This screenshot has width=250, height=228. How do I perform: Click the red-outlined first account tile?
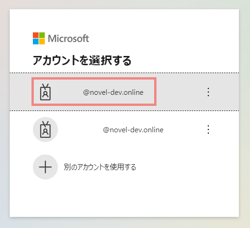(x=94, y=92)
